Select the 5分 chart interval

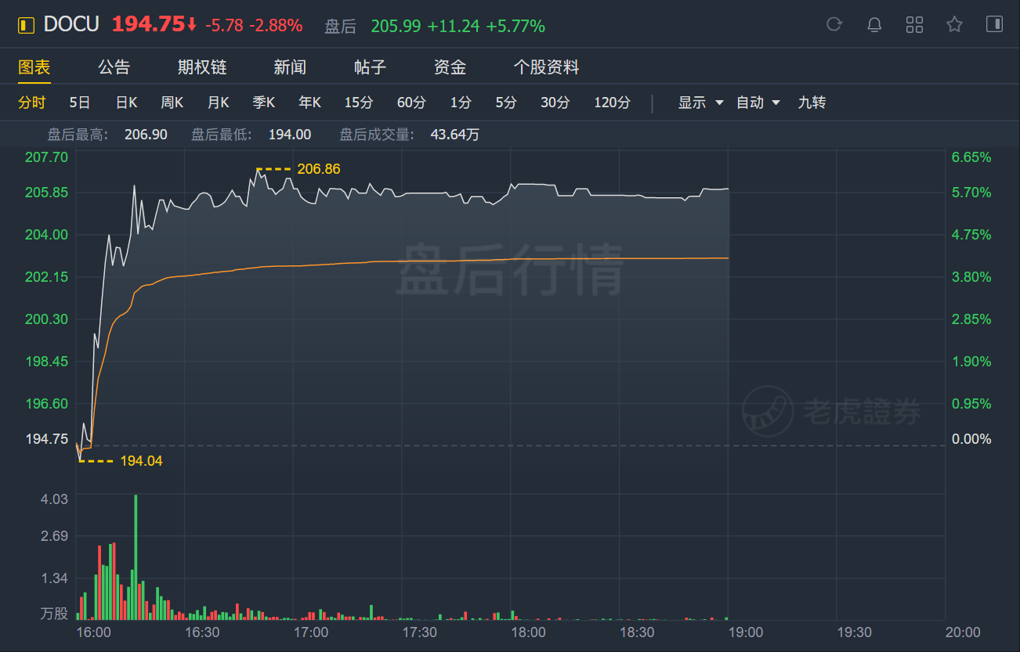pos(506,103)
